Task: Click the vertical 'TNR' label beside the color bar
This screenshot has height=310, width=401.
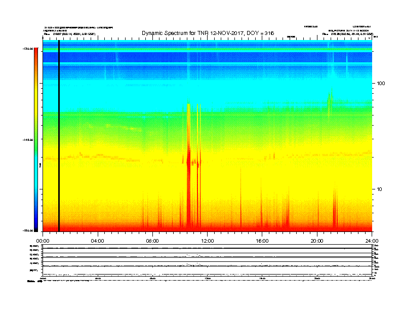Action: point(40,165)
